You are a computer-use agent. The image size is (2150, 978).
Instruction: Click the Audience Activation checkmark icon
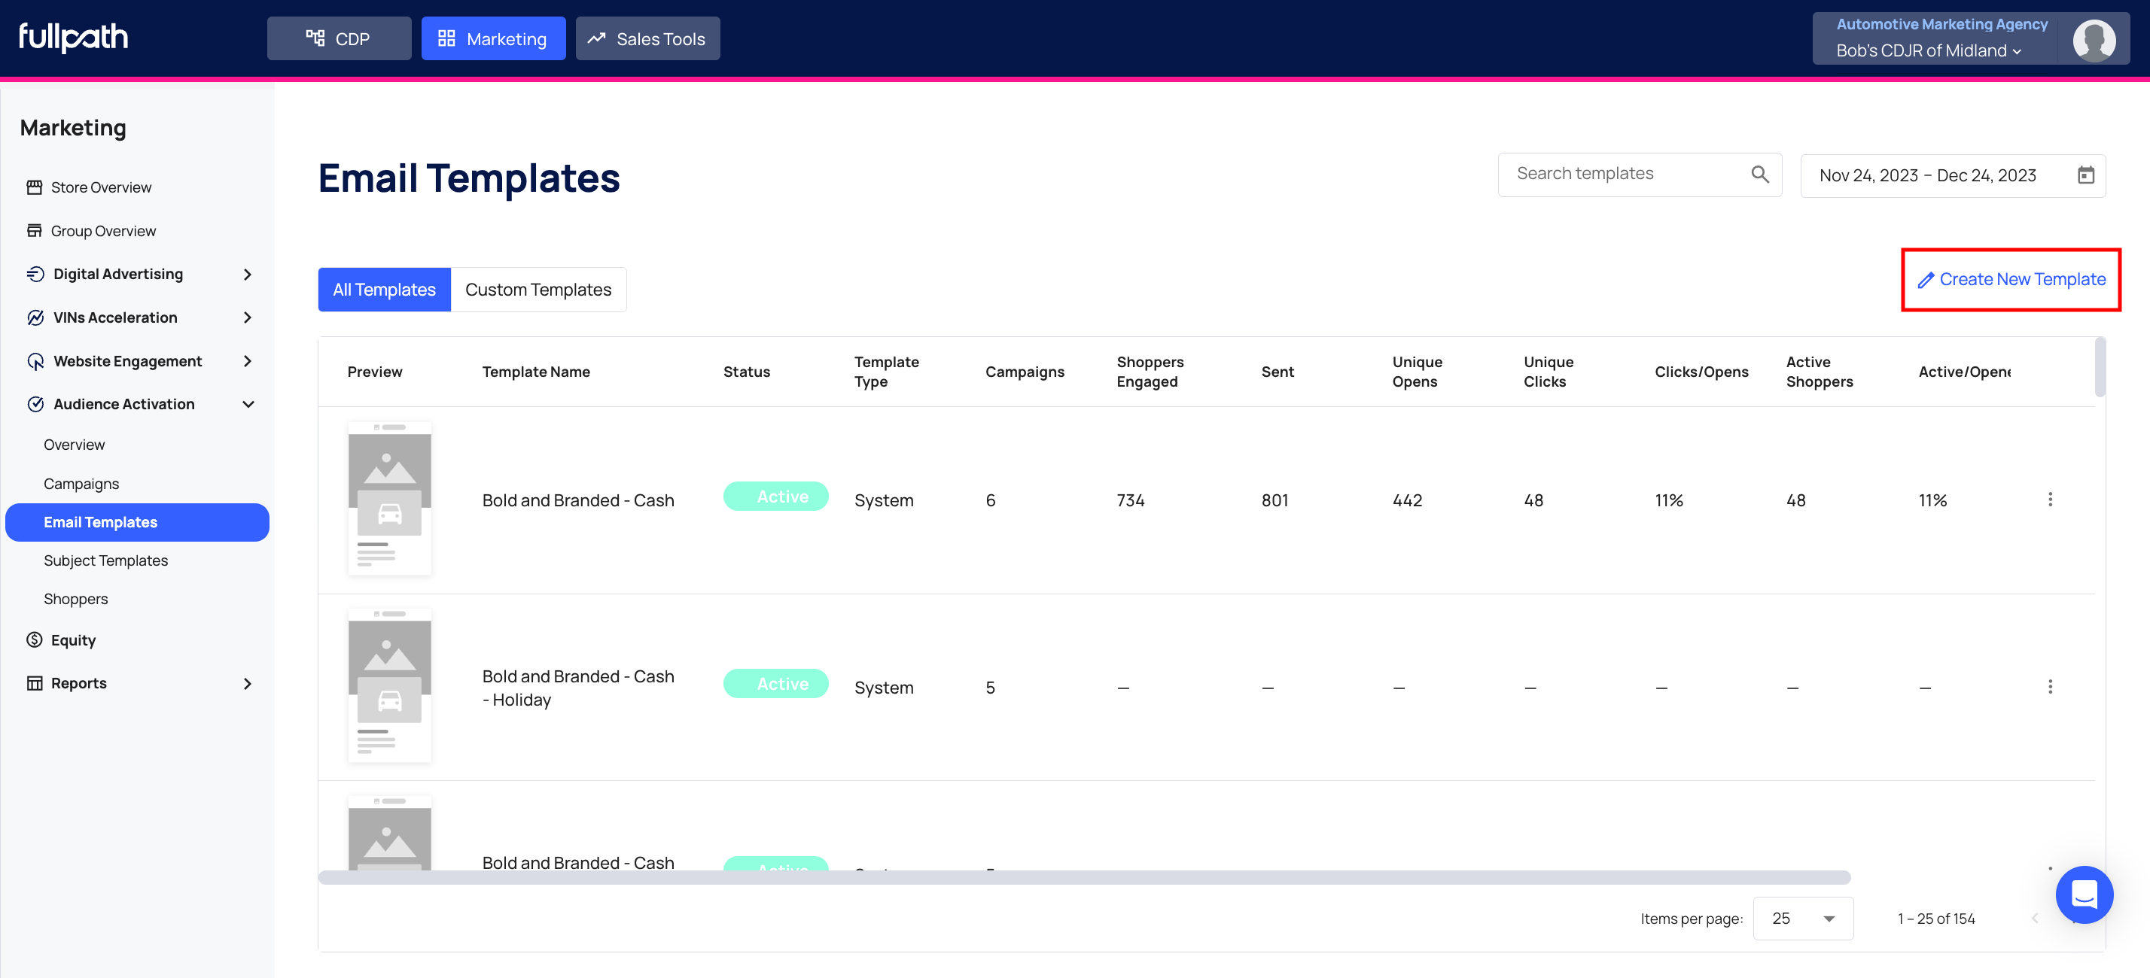35,403
